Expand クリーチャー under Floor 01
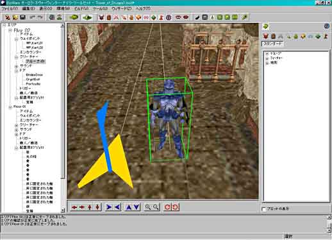Image resolution: width=332 pixels, height=240 pixels. click(x=17, y=124)
